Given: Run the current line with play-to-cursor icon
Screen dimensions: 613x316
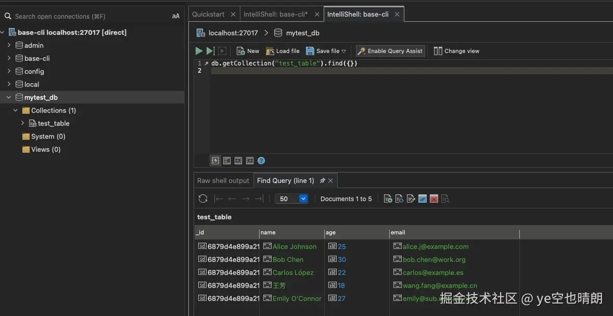Looking at the screenshot, I should coord(210,51).
